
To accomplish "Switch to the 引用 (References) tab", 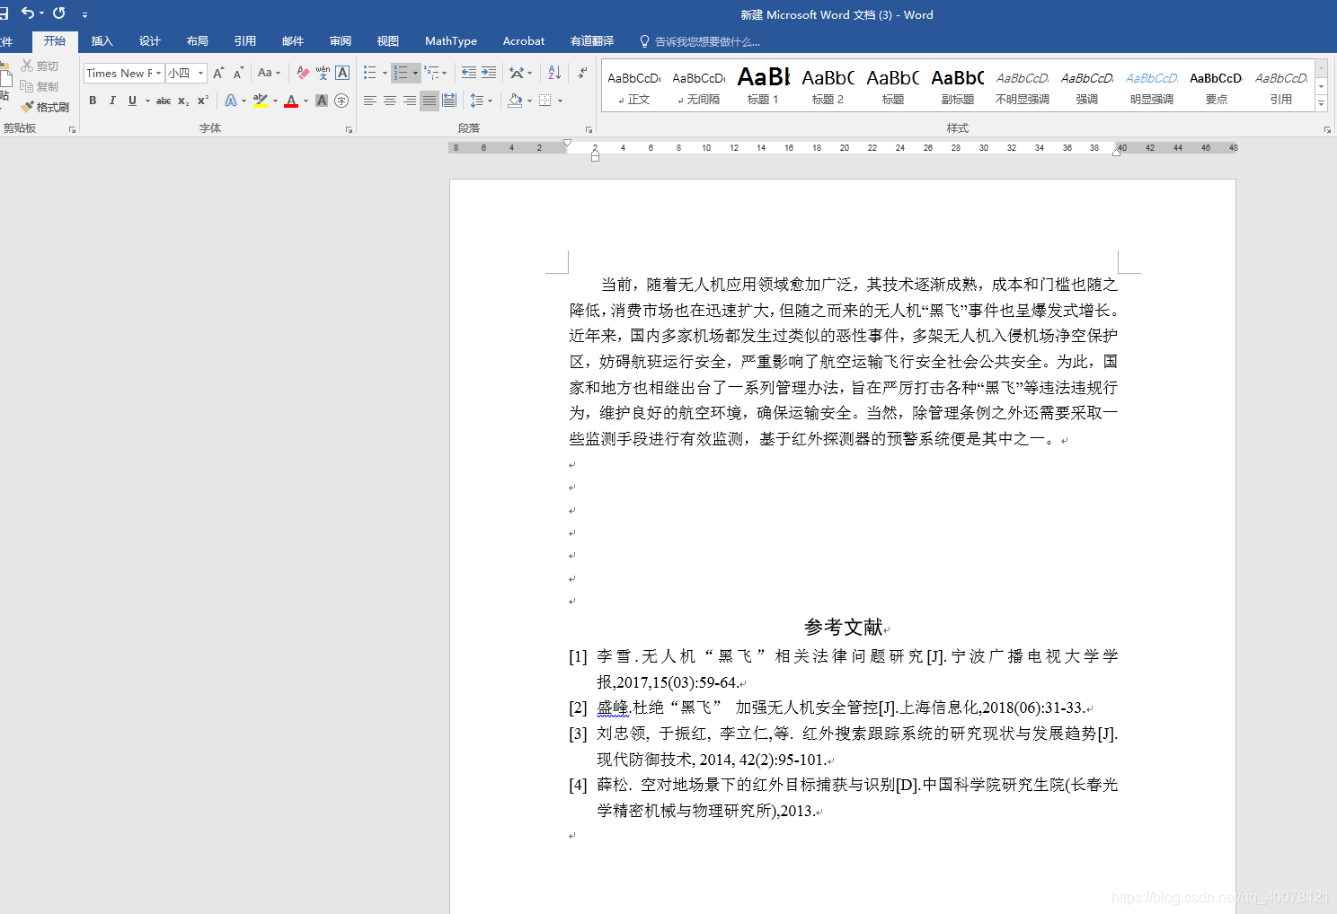I will tap(245, 41).
